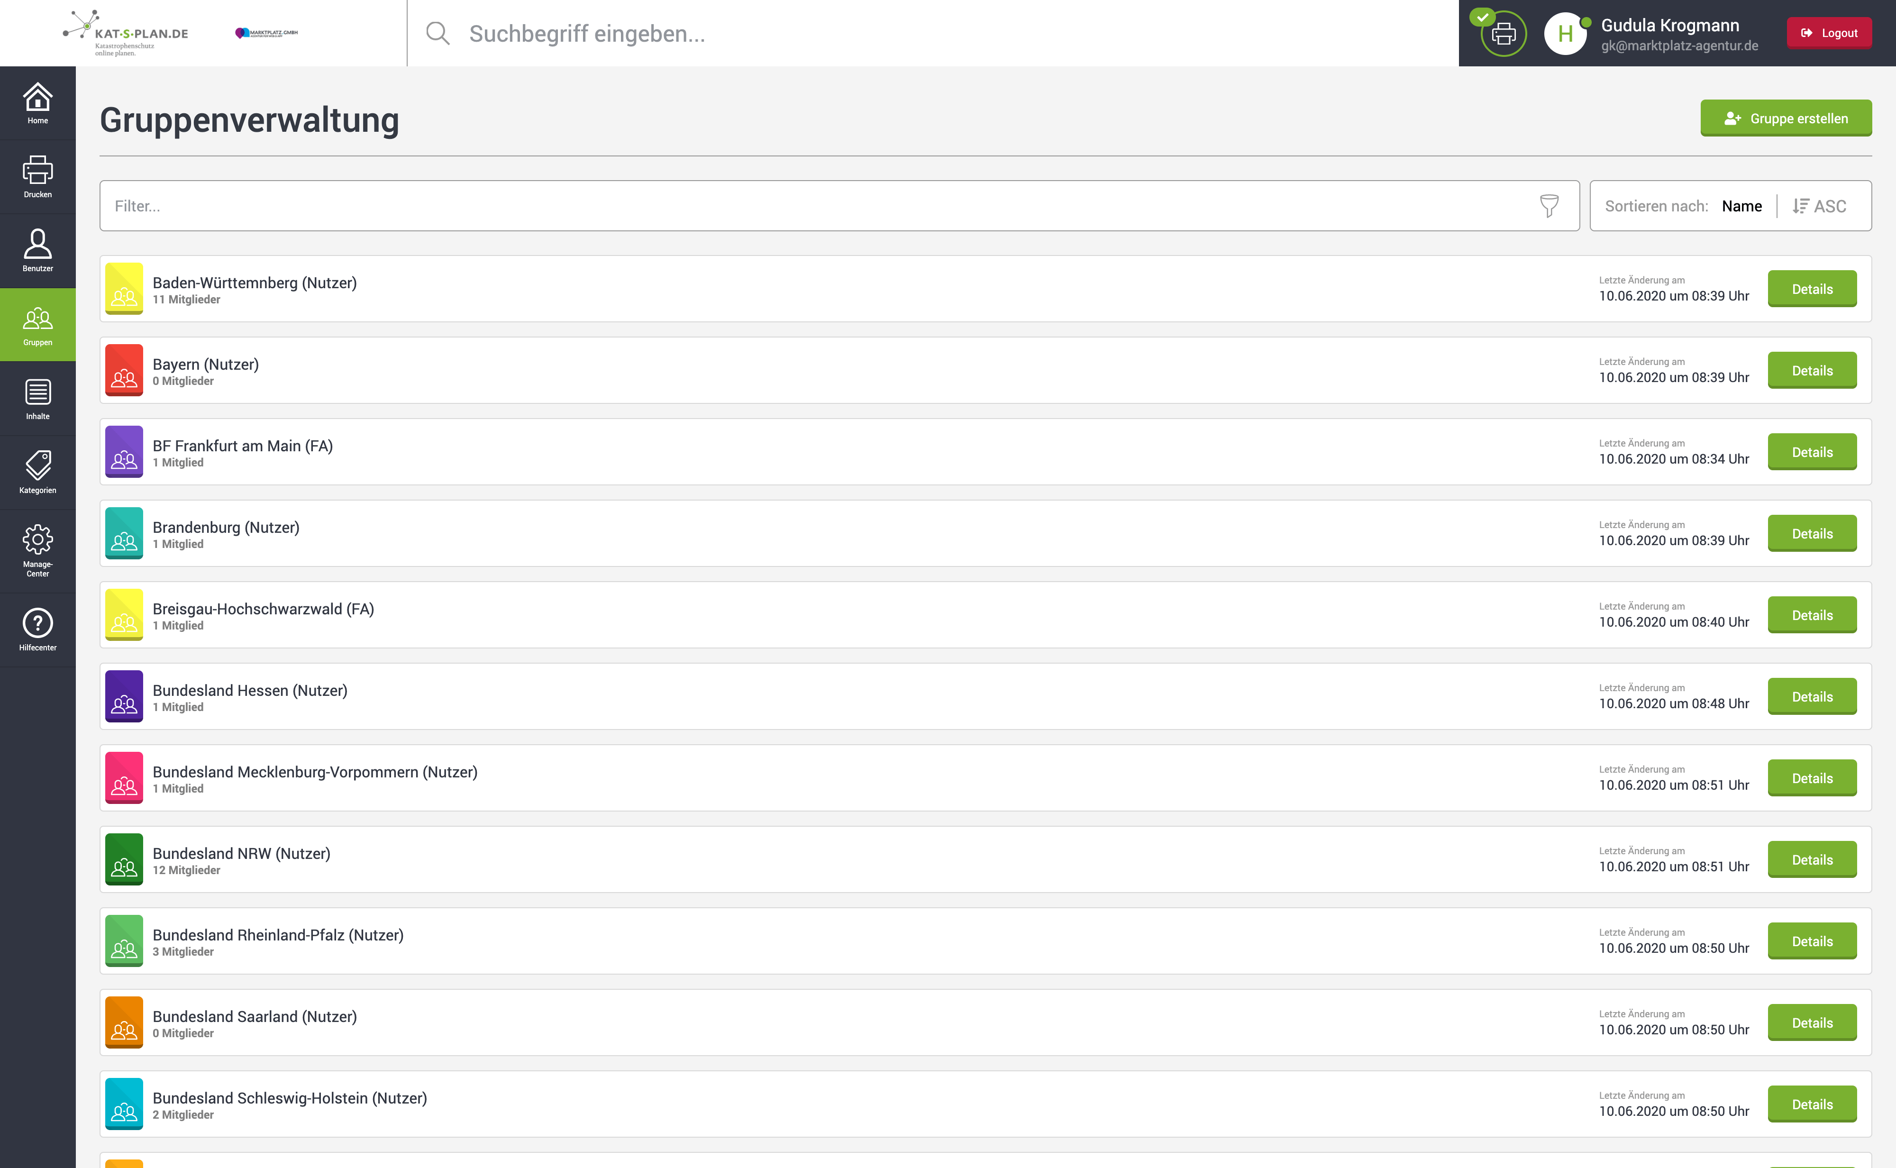Open Details for the Bayern (Nutzer) group
Viewport: 1896px width, 1168px height.
pyautogui.click(x=1811, y=371)
